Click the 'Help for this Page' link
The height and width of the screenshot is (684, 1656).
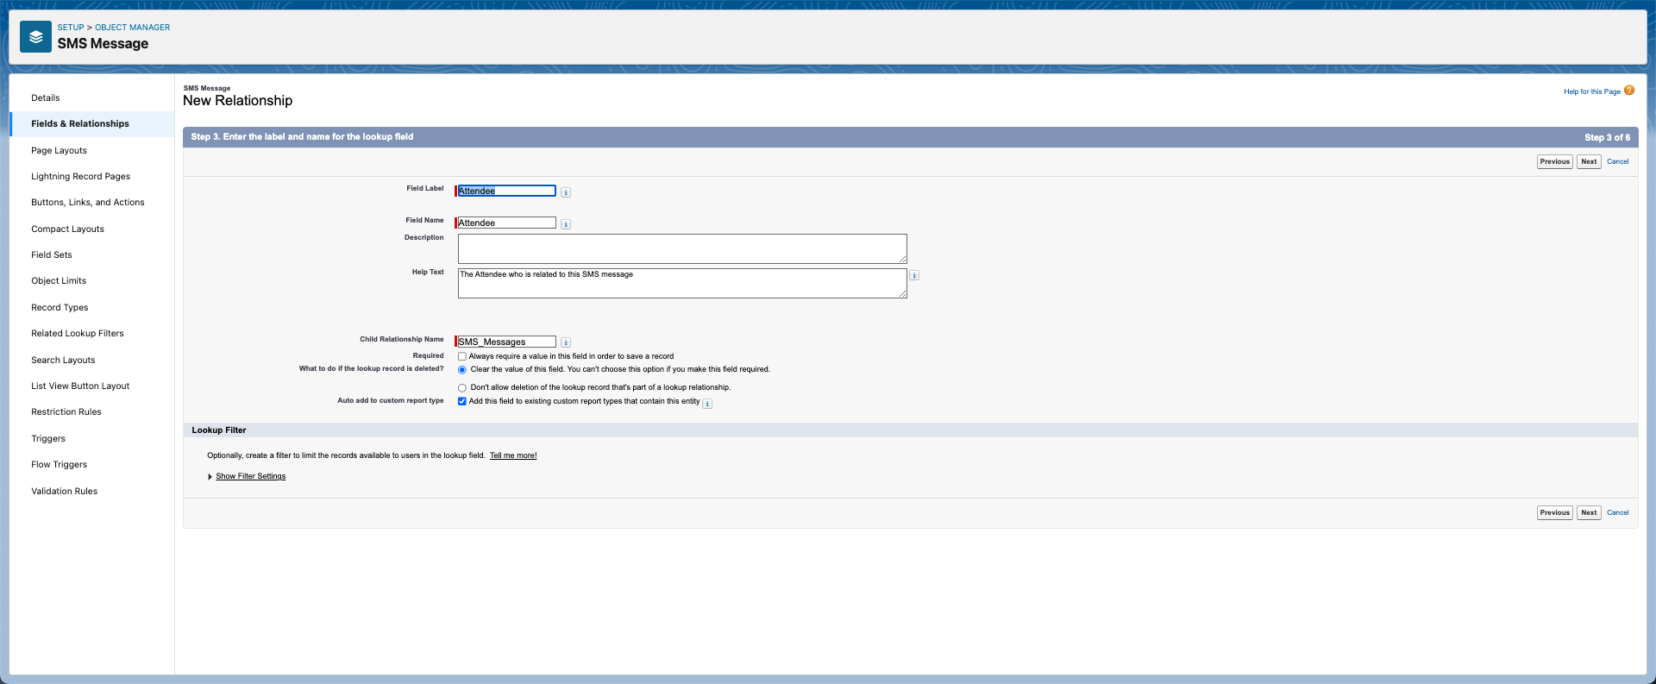(x=1592, y=91)
